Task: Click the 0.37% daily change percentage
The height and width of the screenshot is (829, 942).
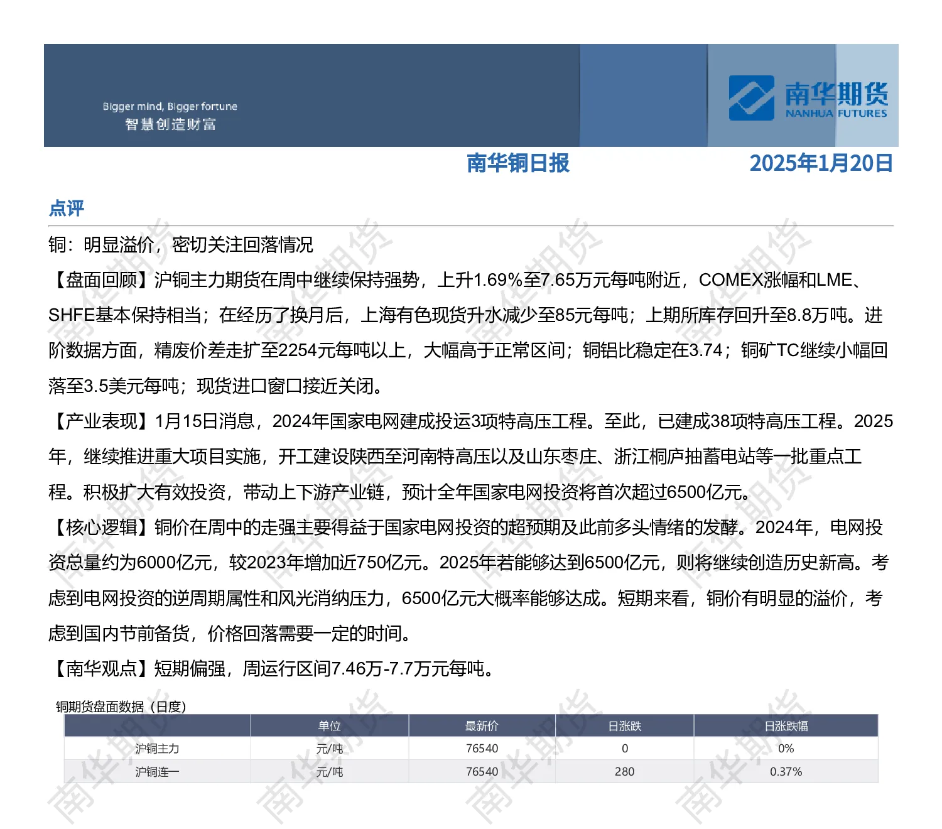Action: click(786, 772)
